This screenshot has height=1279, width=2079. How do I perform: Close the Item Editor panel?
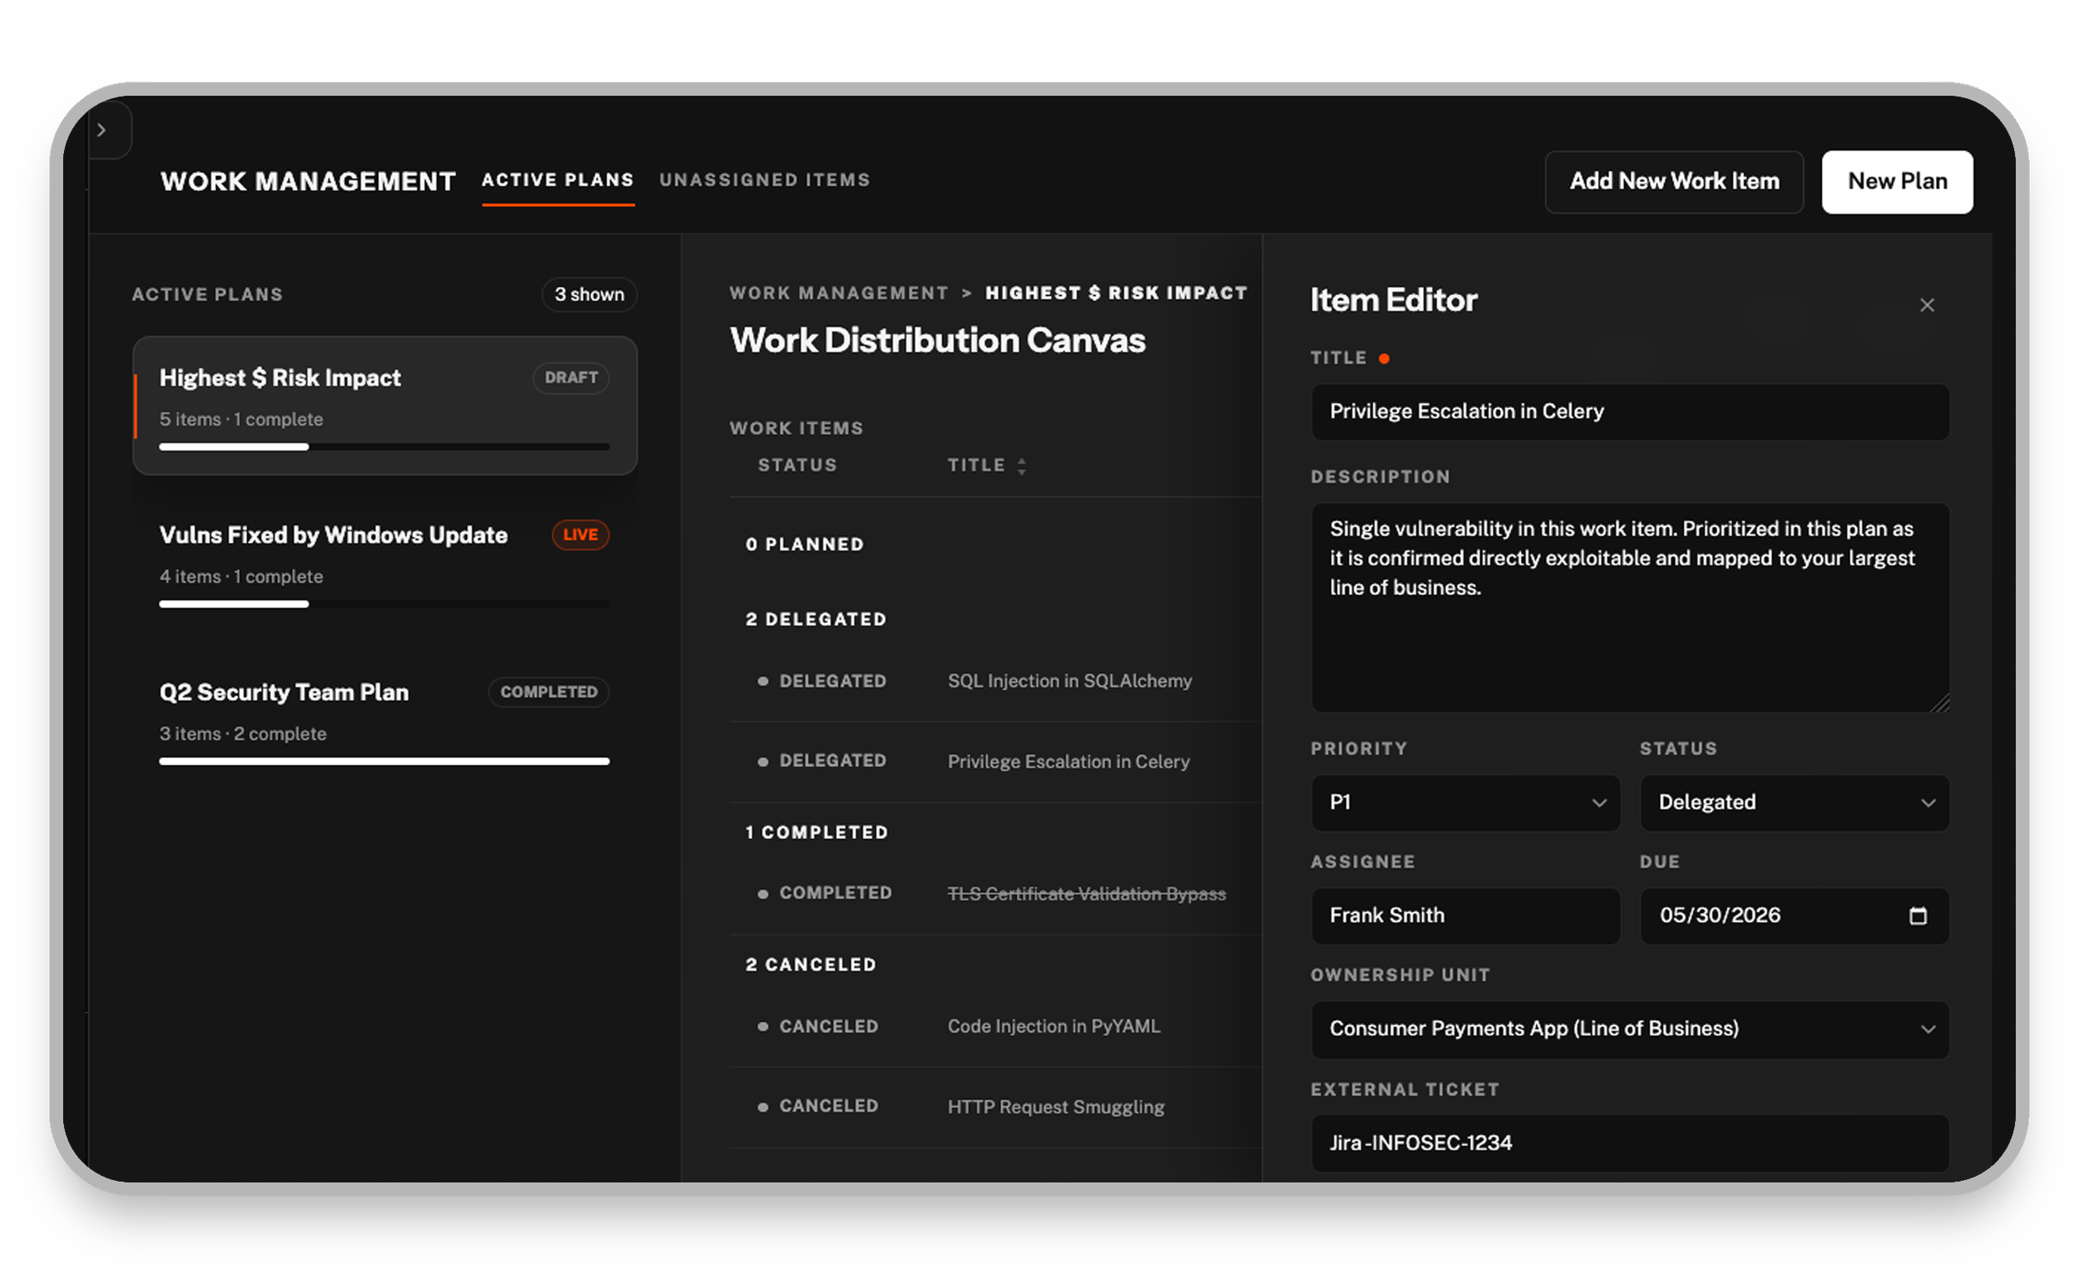pyautogui.click(x=1927, y=305)
